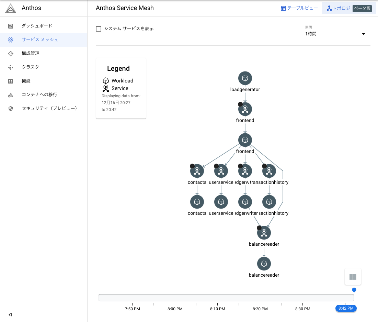This screenshot has height=322, width=378.
Task: Click the 8:20 PM timeline label
Action: (260, 309)
